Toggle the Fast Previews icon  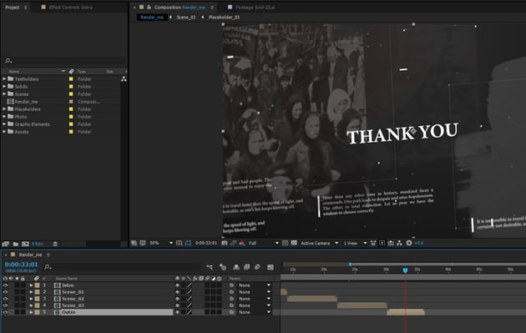coord(382,243)
